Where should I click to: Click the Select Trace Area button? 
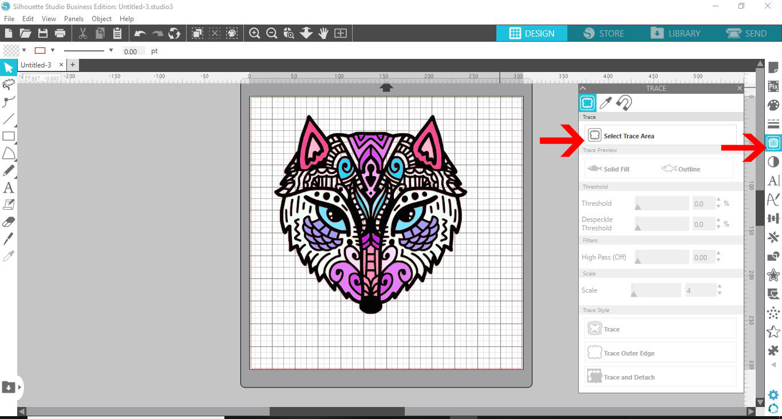(x=661, y=135)
